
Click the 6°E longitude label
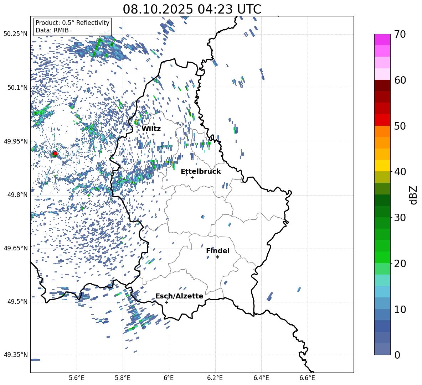(169, 378)
